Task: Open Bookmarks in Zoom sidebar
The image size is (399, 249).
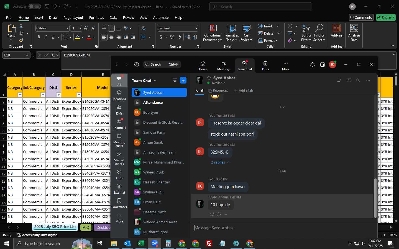Action: (x=119, y=203)
